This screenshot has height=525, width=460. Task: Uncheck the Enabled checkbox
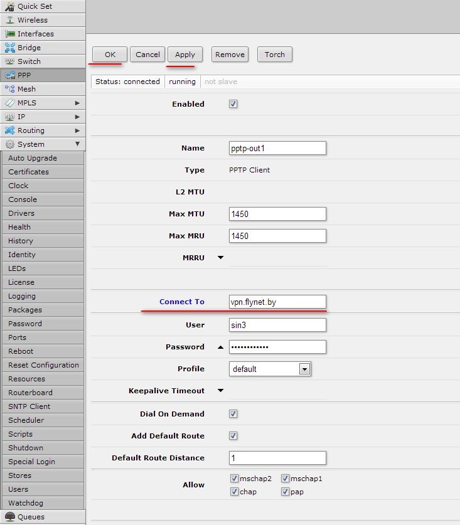[233, 103]
